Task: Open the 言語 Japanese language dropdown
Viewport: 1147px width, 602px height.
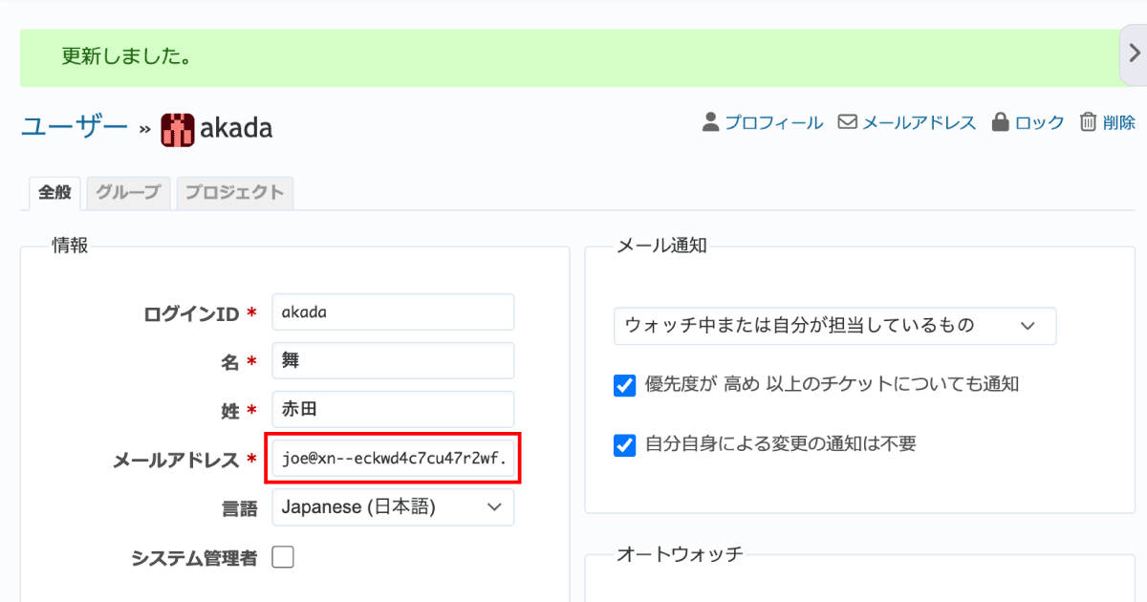Action: coord(392,507)
